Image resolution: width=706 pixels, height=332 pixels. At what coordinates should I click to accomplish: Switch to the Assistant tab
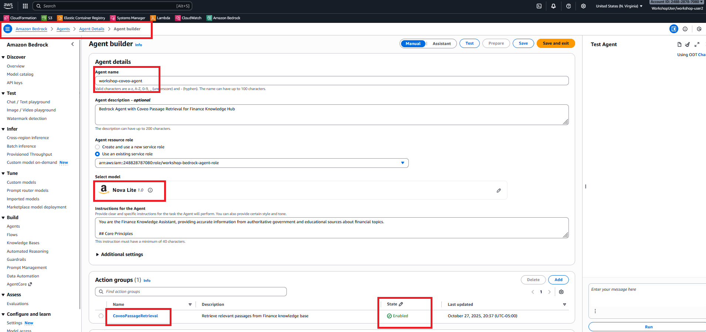click(x=441, y=43)
